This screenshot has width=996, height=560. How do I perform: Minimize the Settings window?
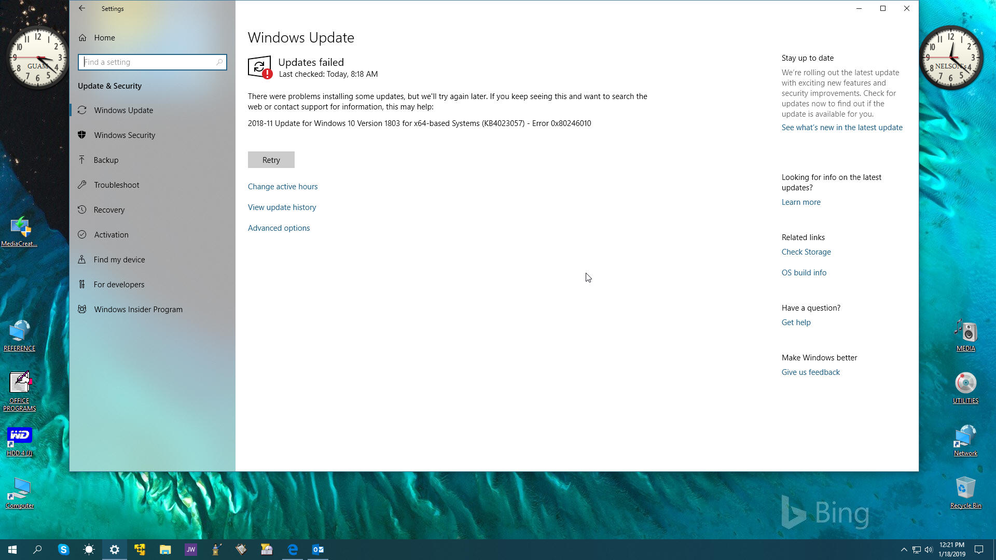(x=859, y=8)
